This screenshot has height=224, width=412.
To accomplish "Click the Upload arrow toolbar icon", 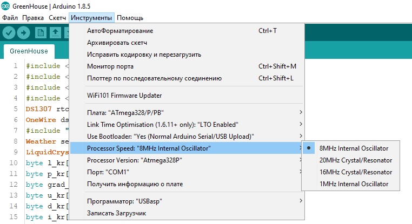I will 23,33.
